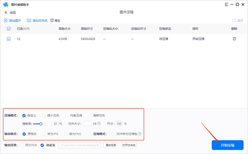Toggle the 已选(1/1) select-all checkbox
Image resolution: width=248 pixels, height=154 pixels.
(x=9, y=29)
